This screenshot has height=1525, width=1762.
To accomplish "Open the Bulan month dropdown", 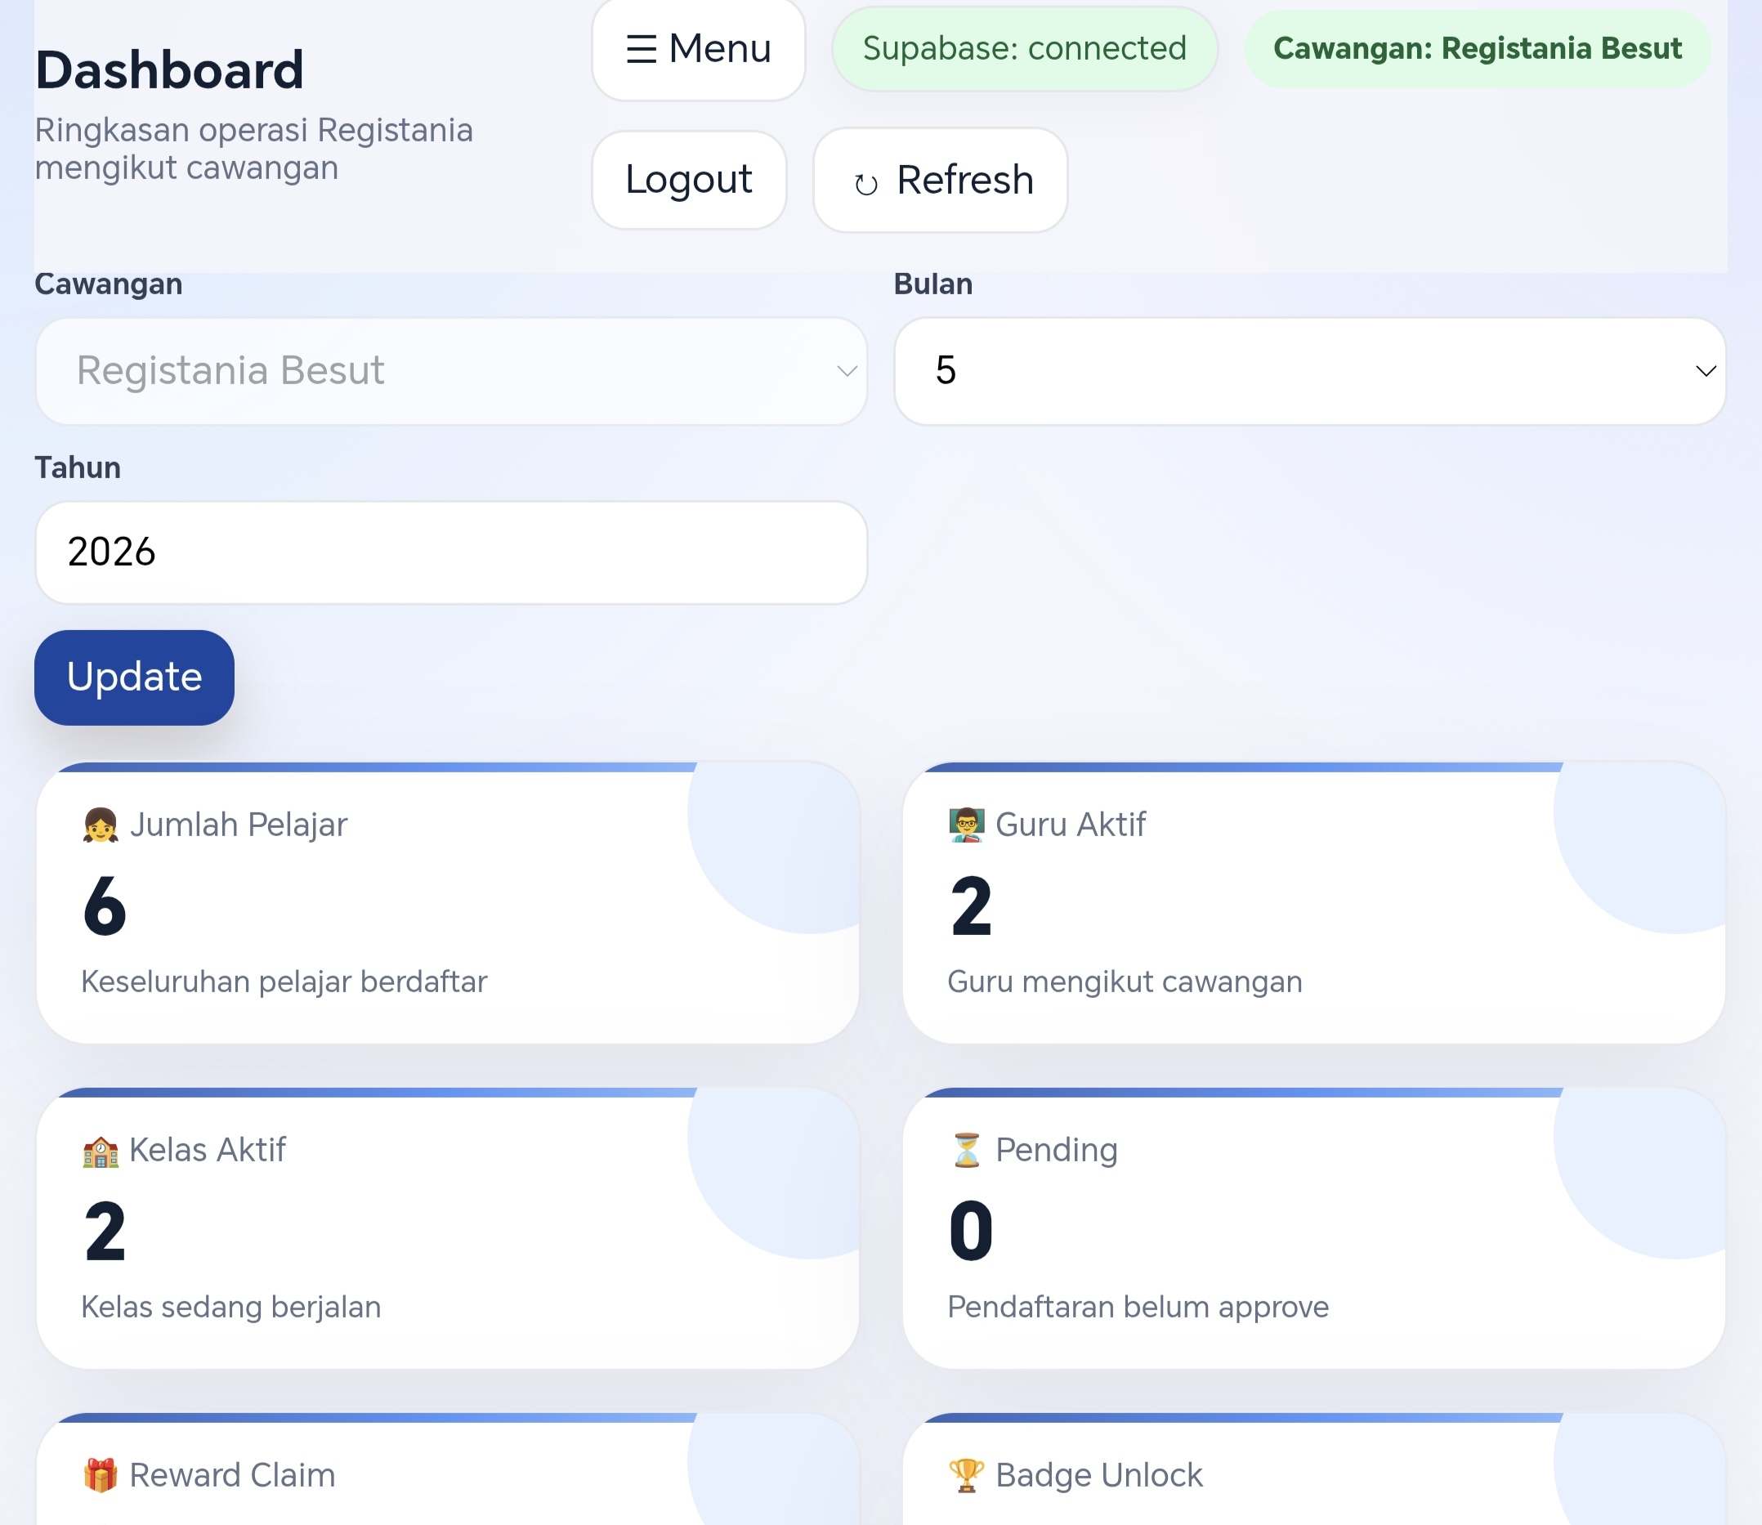I will coord(1310,371).
